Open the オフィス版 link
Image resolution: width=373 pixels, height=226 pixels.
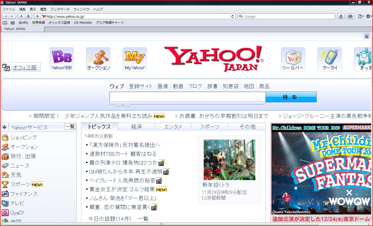(x=25, y=68)
